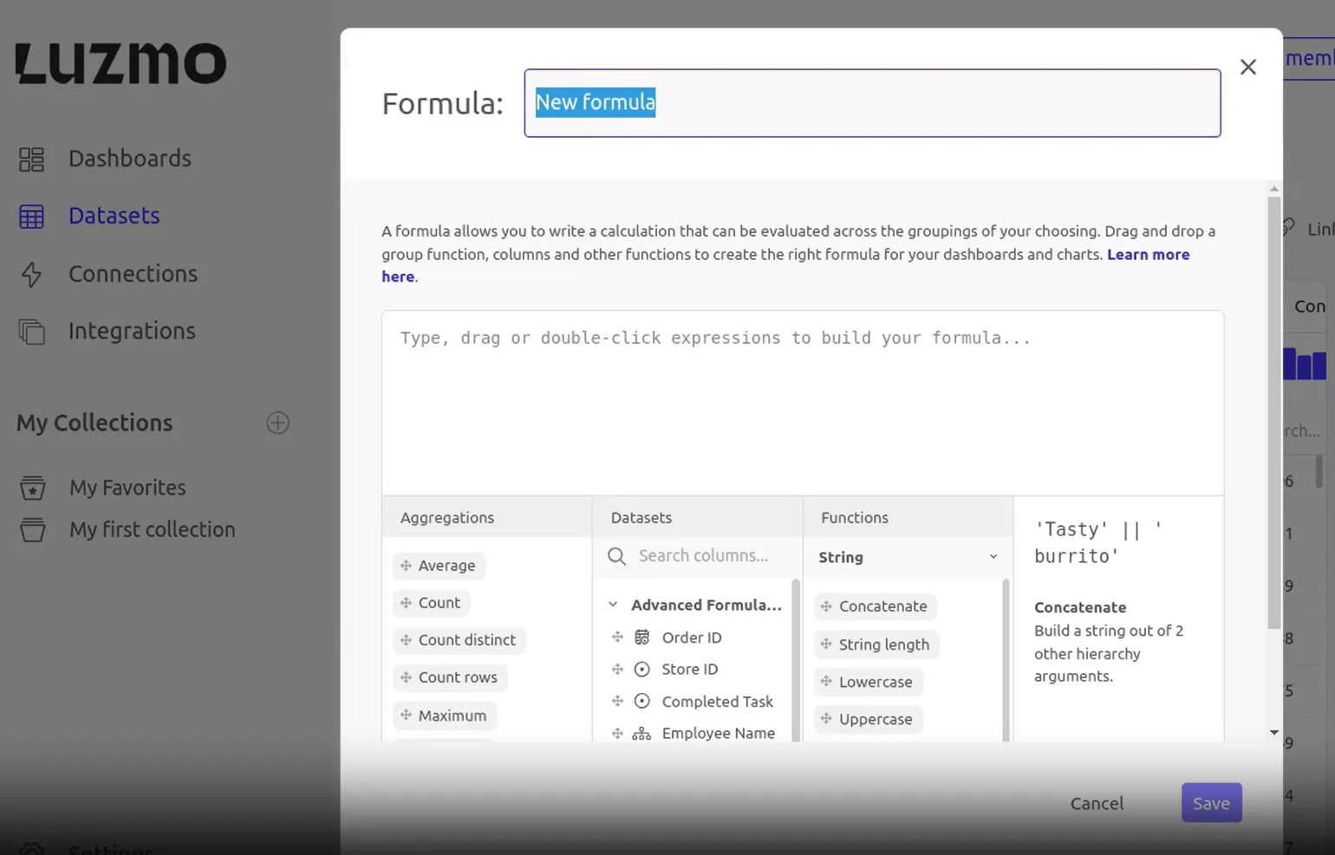Follow the Learn more here link
1335x855 pixels.
pos(1148,255)
